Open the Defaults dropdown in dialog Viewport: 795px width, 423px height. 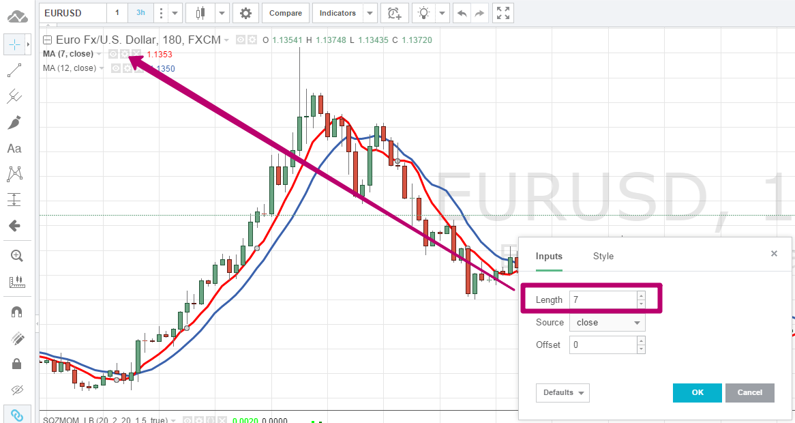pos(562,392)
